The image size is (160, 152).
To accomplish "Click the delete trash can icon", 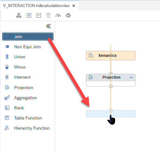I will point(48,15).
